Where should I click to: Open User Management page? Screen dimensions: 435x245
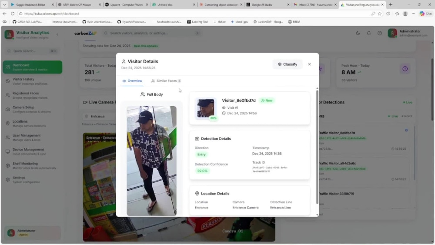33,138
